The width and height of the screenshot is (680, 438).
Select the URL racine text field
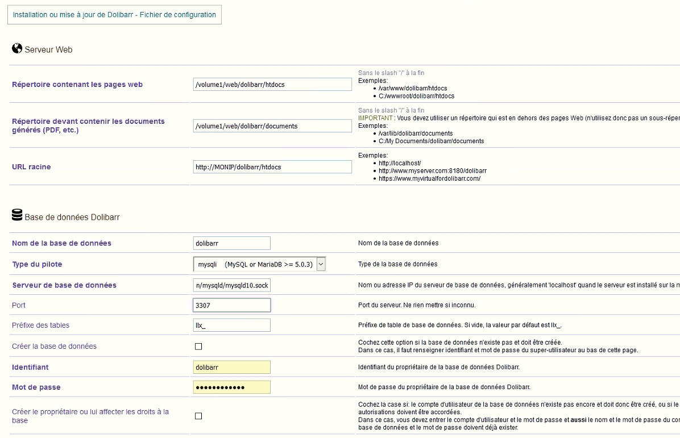click(272, 167)
